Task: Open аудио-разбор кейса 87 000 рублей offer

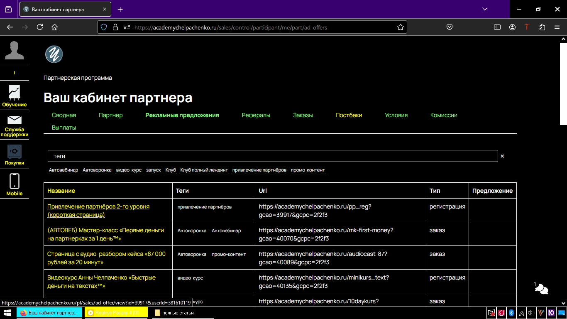Action: [x=106, y=258]
